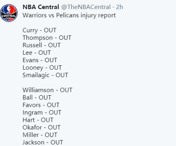Viewport: 176px width, 146px height.
Task: Click the Thompson - OUT line
Action: (47, 38)
